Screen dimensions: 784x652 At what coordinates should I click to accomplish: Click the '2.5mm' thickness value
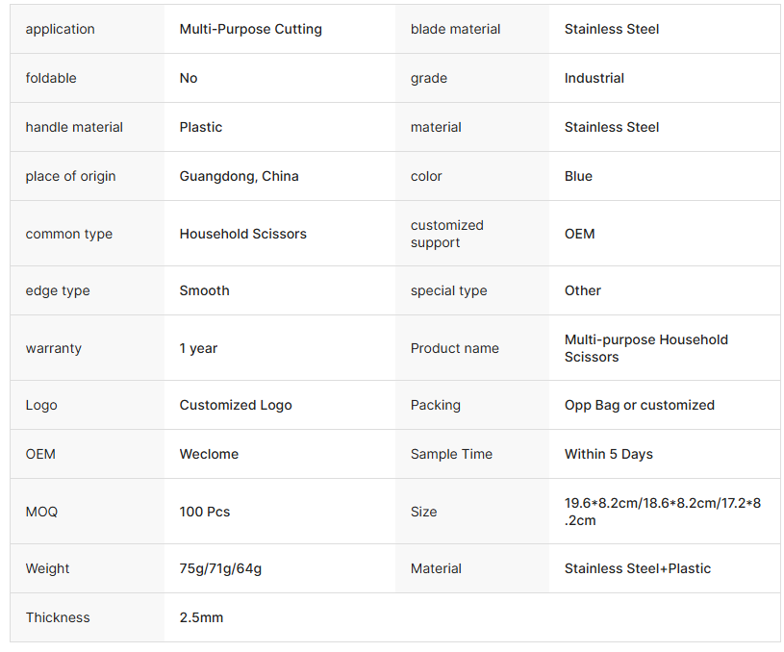tap(201, 617)
